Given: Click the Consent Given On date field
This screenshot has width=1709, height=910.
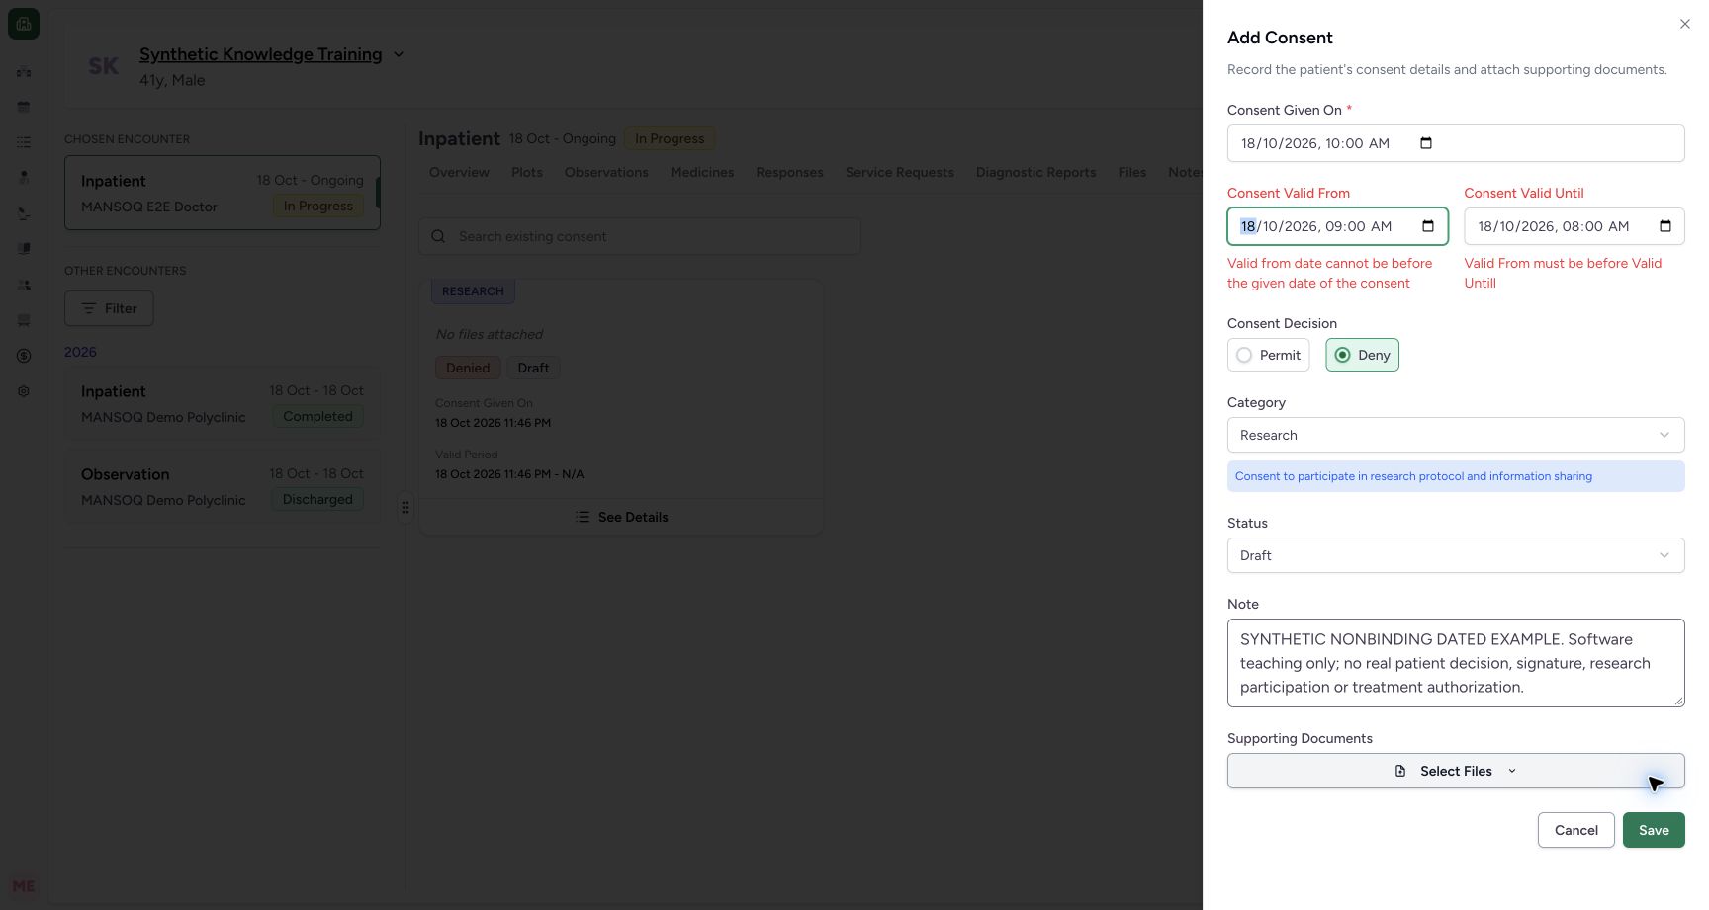Looking at the screenshot, I should coord(1456,143).
